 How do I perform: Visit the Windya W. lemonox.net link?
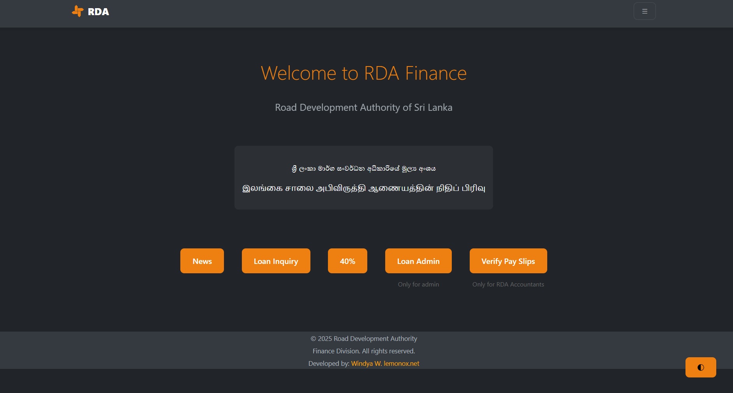point(385,363)
